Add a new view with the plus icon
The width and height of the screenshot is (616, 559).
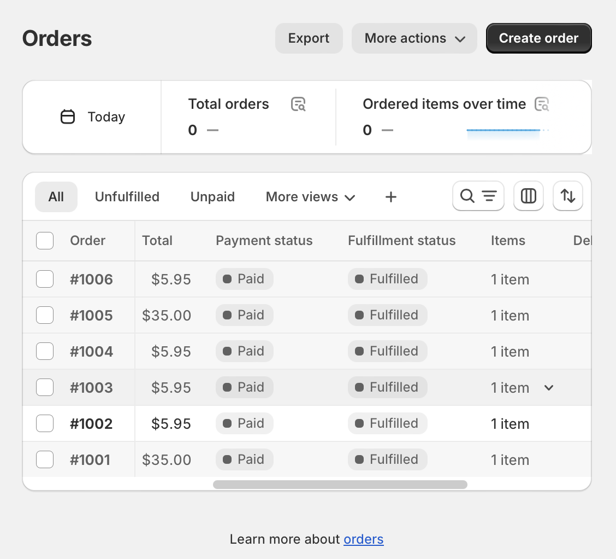click(x=391, y=197)
